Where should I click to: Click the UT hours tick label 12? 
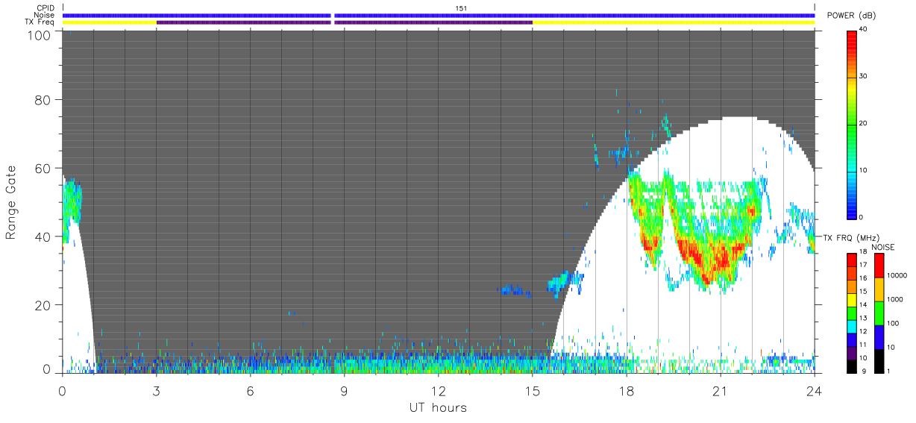tap(439, 390)
